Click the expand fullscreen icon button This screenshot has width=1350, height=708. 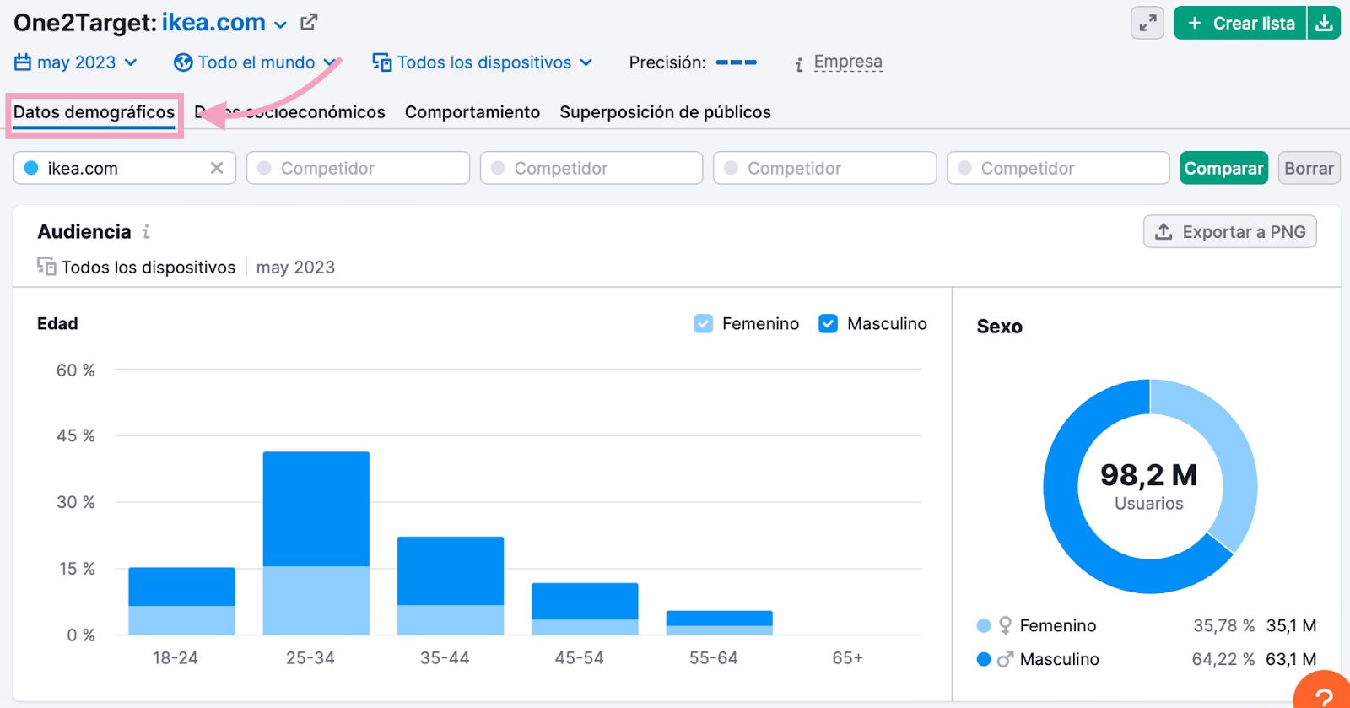pos(1147,24)
